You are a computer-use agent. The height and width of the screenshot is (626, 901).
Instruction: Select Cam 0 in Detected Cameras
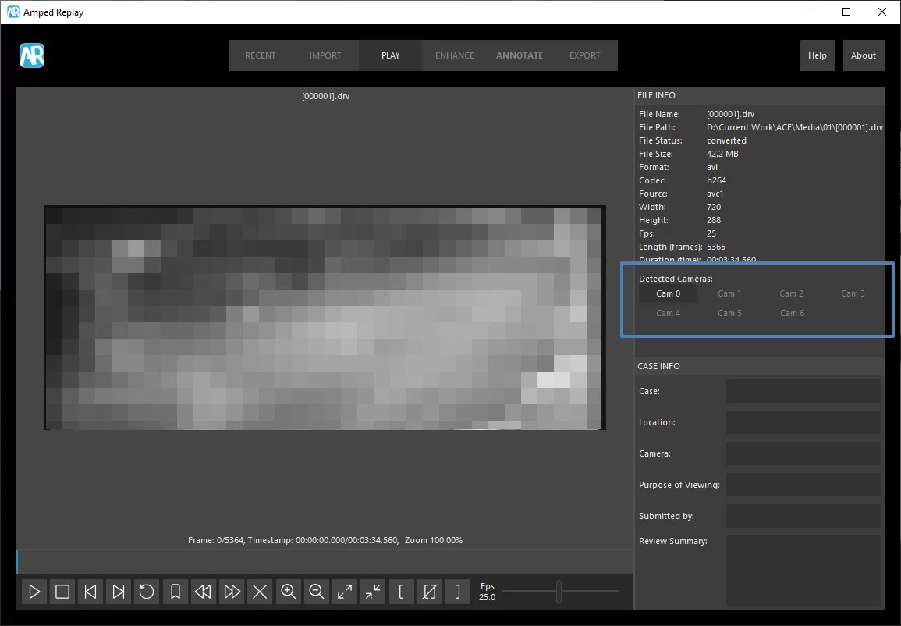(668, 293)
